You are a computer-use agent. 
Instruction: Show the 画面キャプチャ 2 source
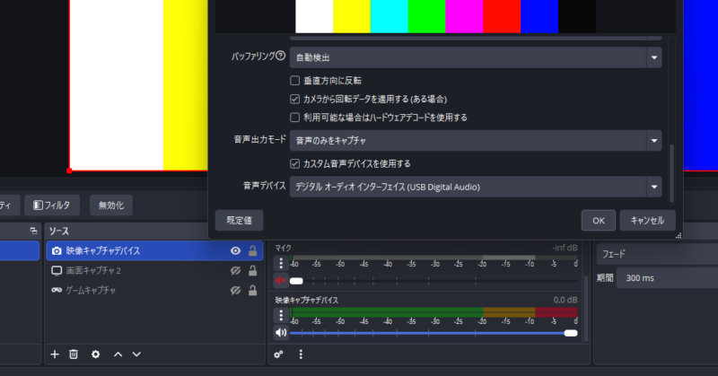235,271
